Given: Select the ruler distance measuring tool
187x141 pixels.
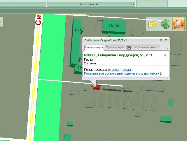Looking at the screenshot, I should click(x=153, y=24).
